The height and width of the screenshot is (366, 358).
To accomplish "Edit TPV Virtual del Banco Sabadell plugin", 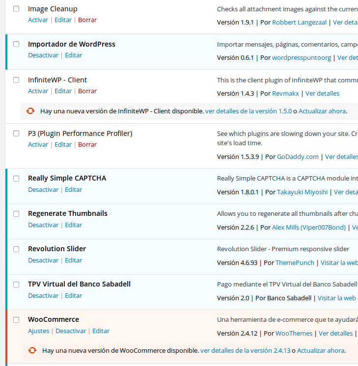I will (x=73, y=295).
